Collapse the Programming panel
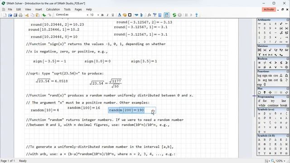The width and height of the screenshot is (290, 163). point(288,96)
